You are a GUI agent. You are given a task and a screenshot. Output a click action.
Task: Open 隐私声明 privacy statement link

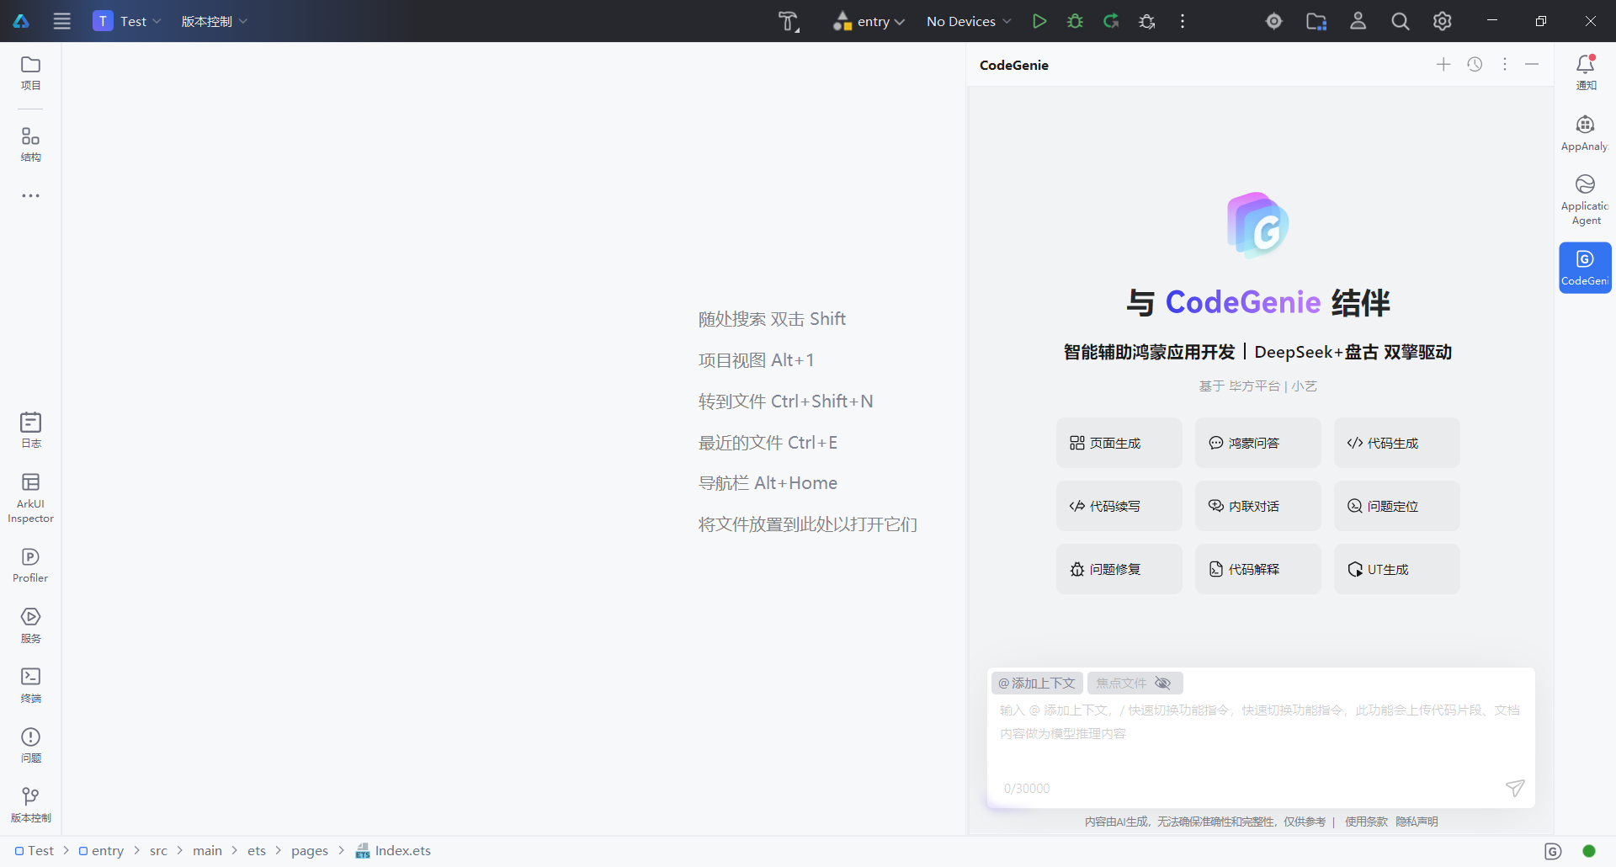[x=1417, y=822]
